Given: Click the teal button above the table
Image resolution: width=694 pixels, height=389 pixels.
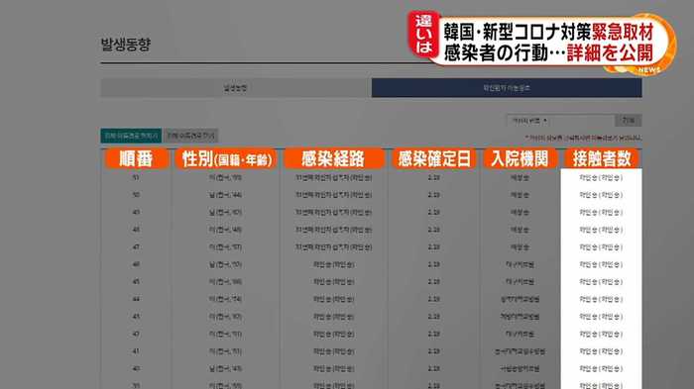Looking at the screenshot, I should (131, 136).
